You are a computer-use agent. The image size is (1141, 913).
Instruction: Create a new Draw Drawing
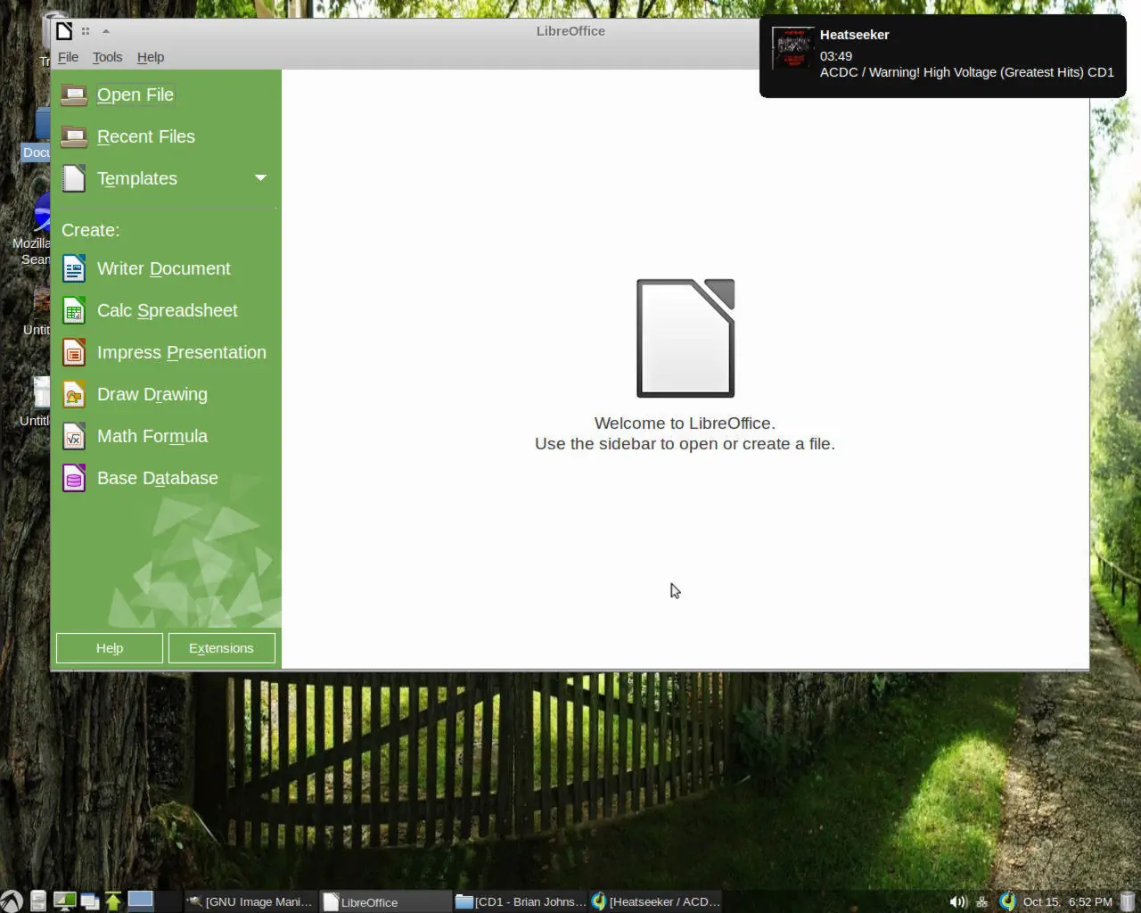pos(152,394)
